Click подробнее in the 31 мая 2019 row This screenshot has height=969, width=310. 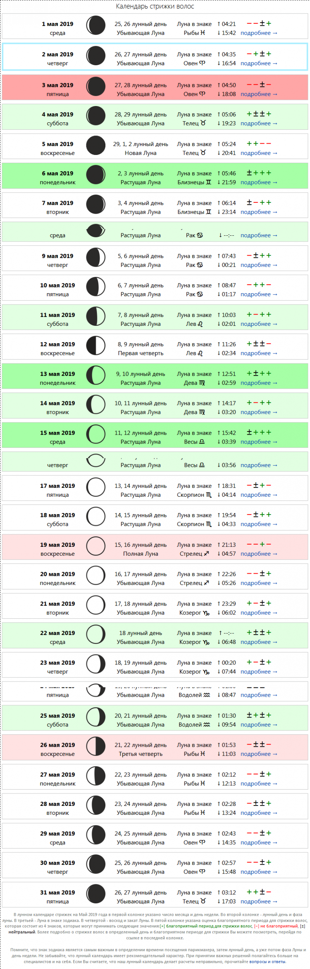pyautogui.click(x=259, y=901)
